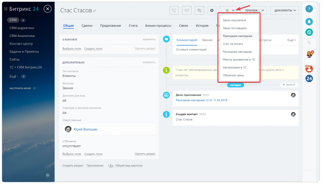
Task: Expand the Прилож... dropdown button
Action: click(x=253, y=10)
